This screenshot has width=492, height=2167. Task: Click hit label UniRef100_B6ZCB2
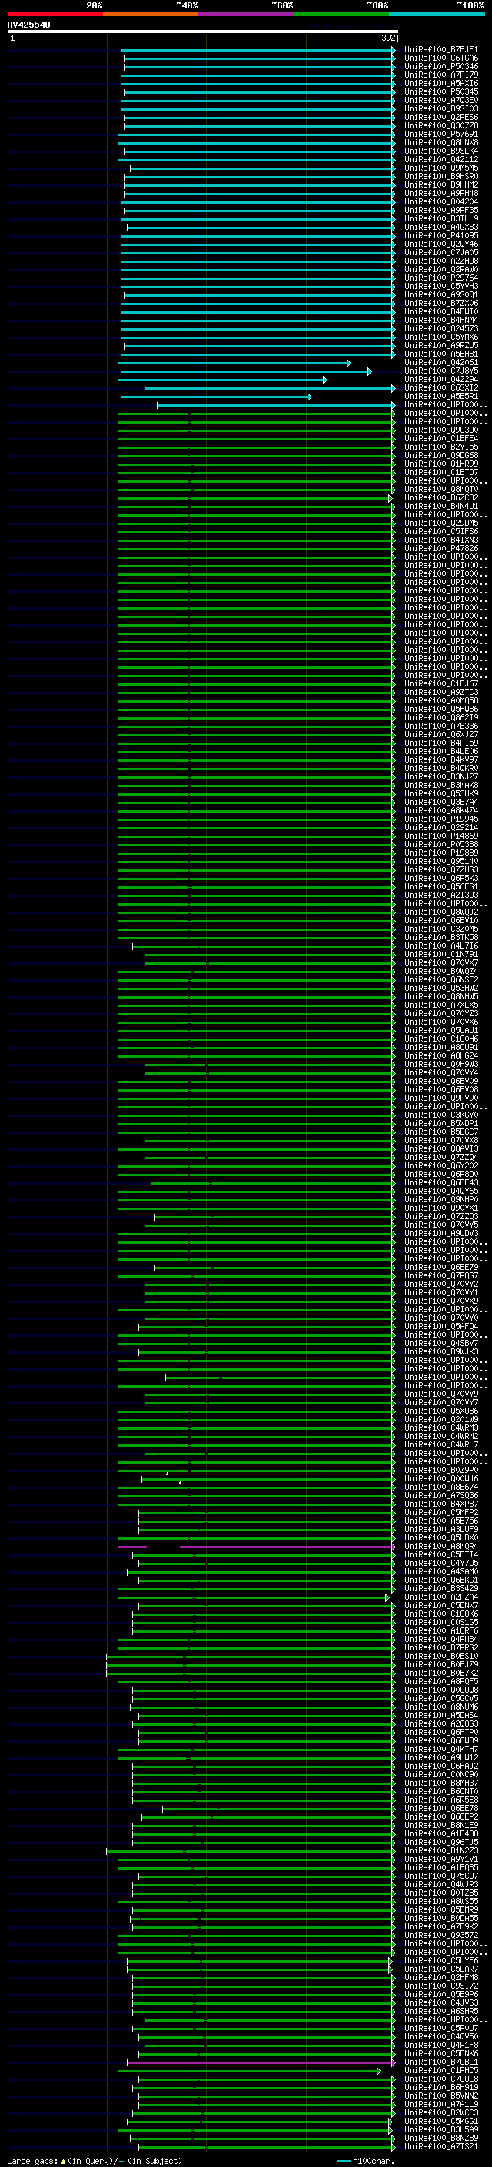point(440,497)
